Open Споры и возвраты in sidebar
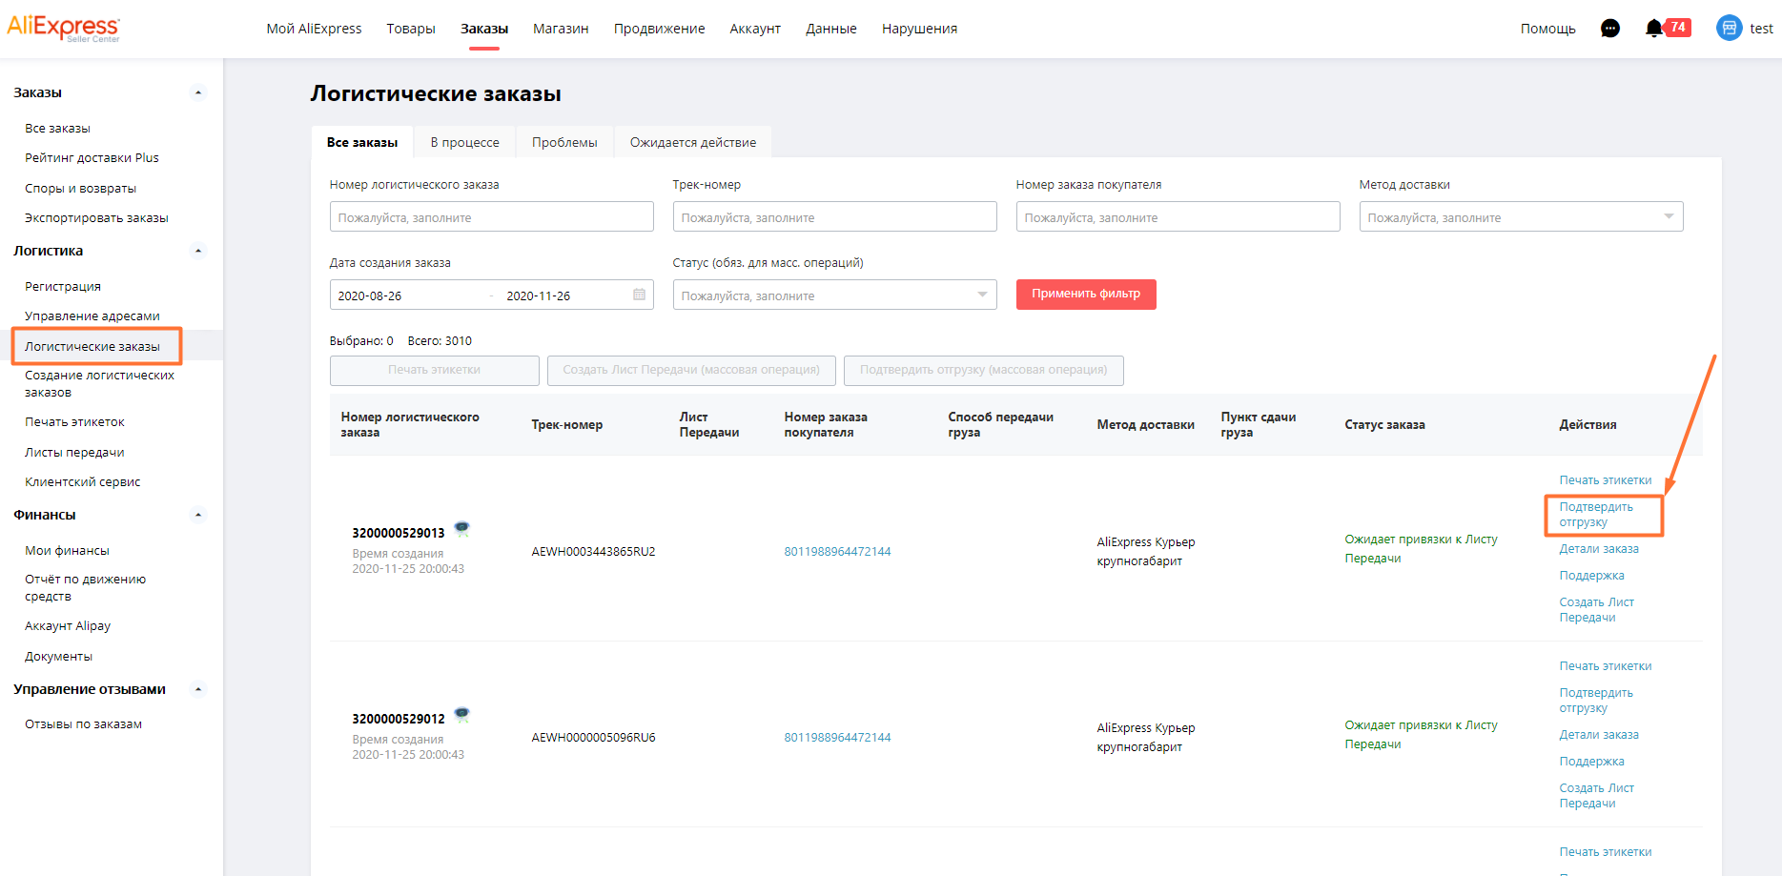Image resolution: width=1782 pixels, height=876 pixels. (80, 188)
